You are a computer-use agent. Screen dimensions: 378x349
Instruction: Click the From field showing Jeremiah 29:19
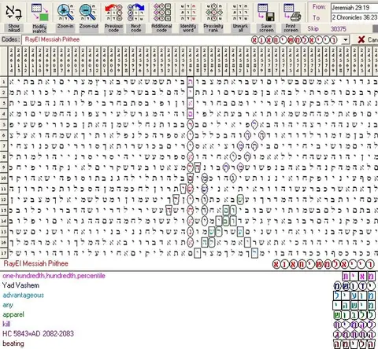pos(354,7)
